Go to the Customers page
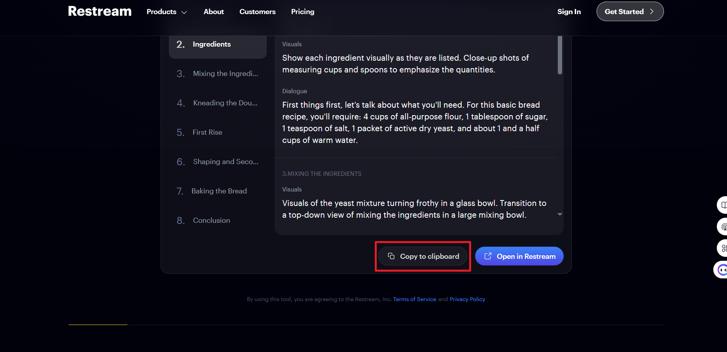 tap(257, 12)
